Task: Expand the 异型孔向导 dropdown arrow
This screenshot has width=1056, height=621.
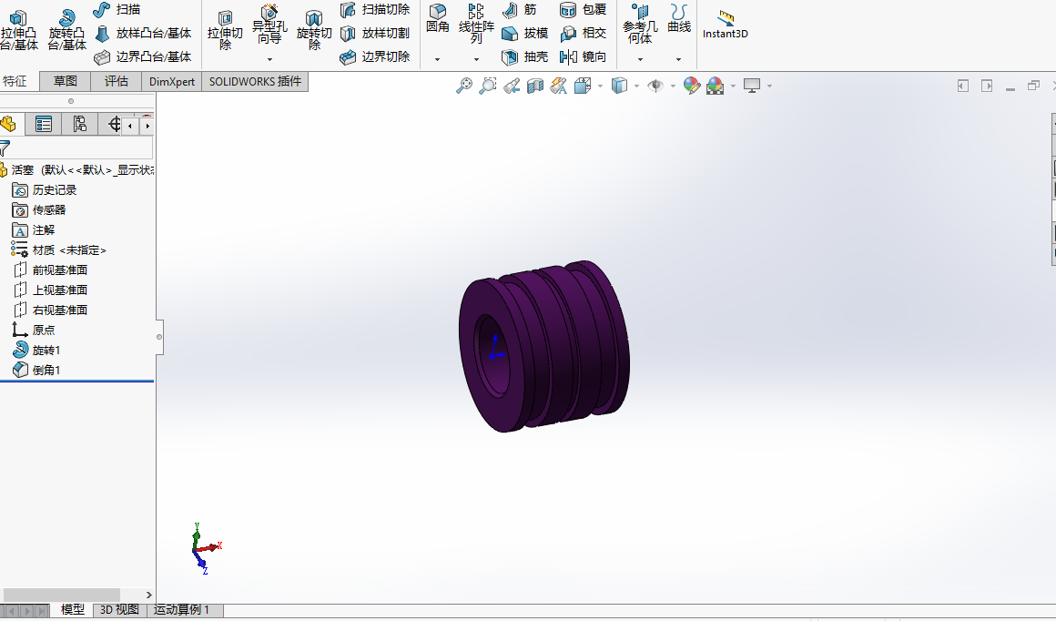Action: (269, 59)
